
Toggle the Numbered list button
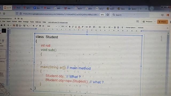pos(109,27)
